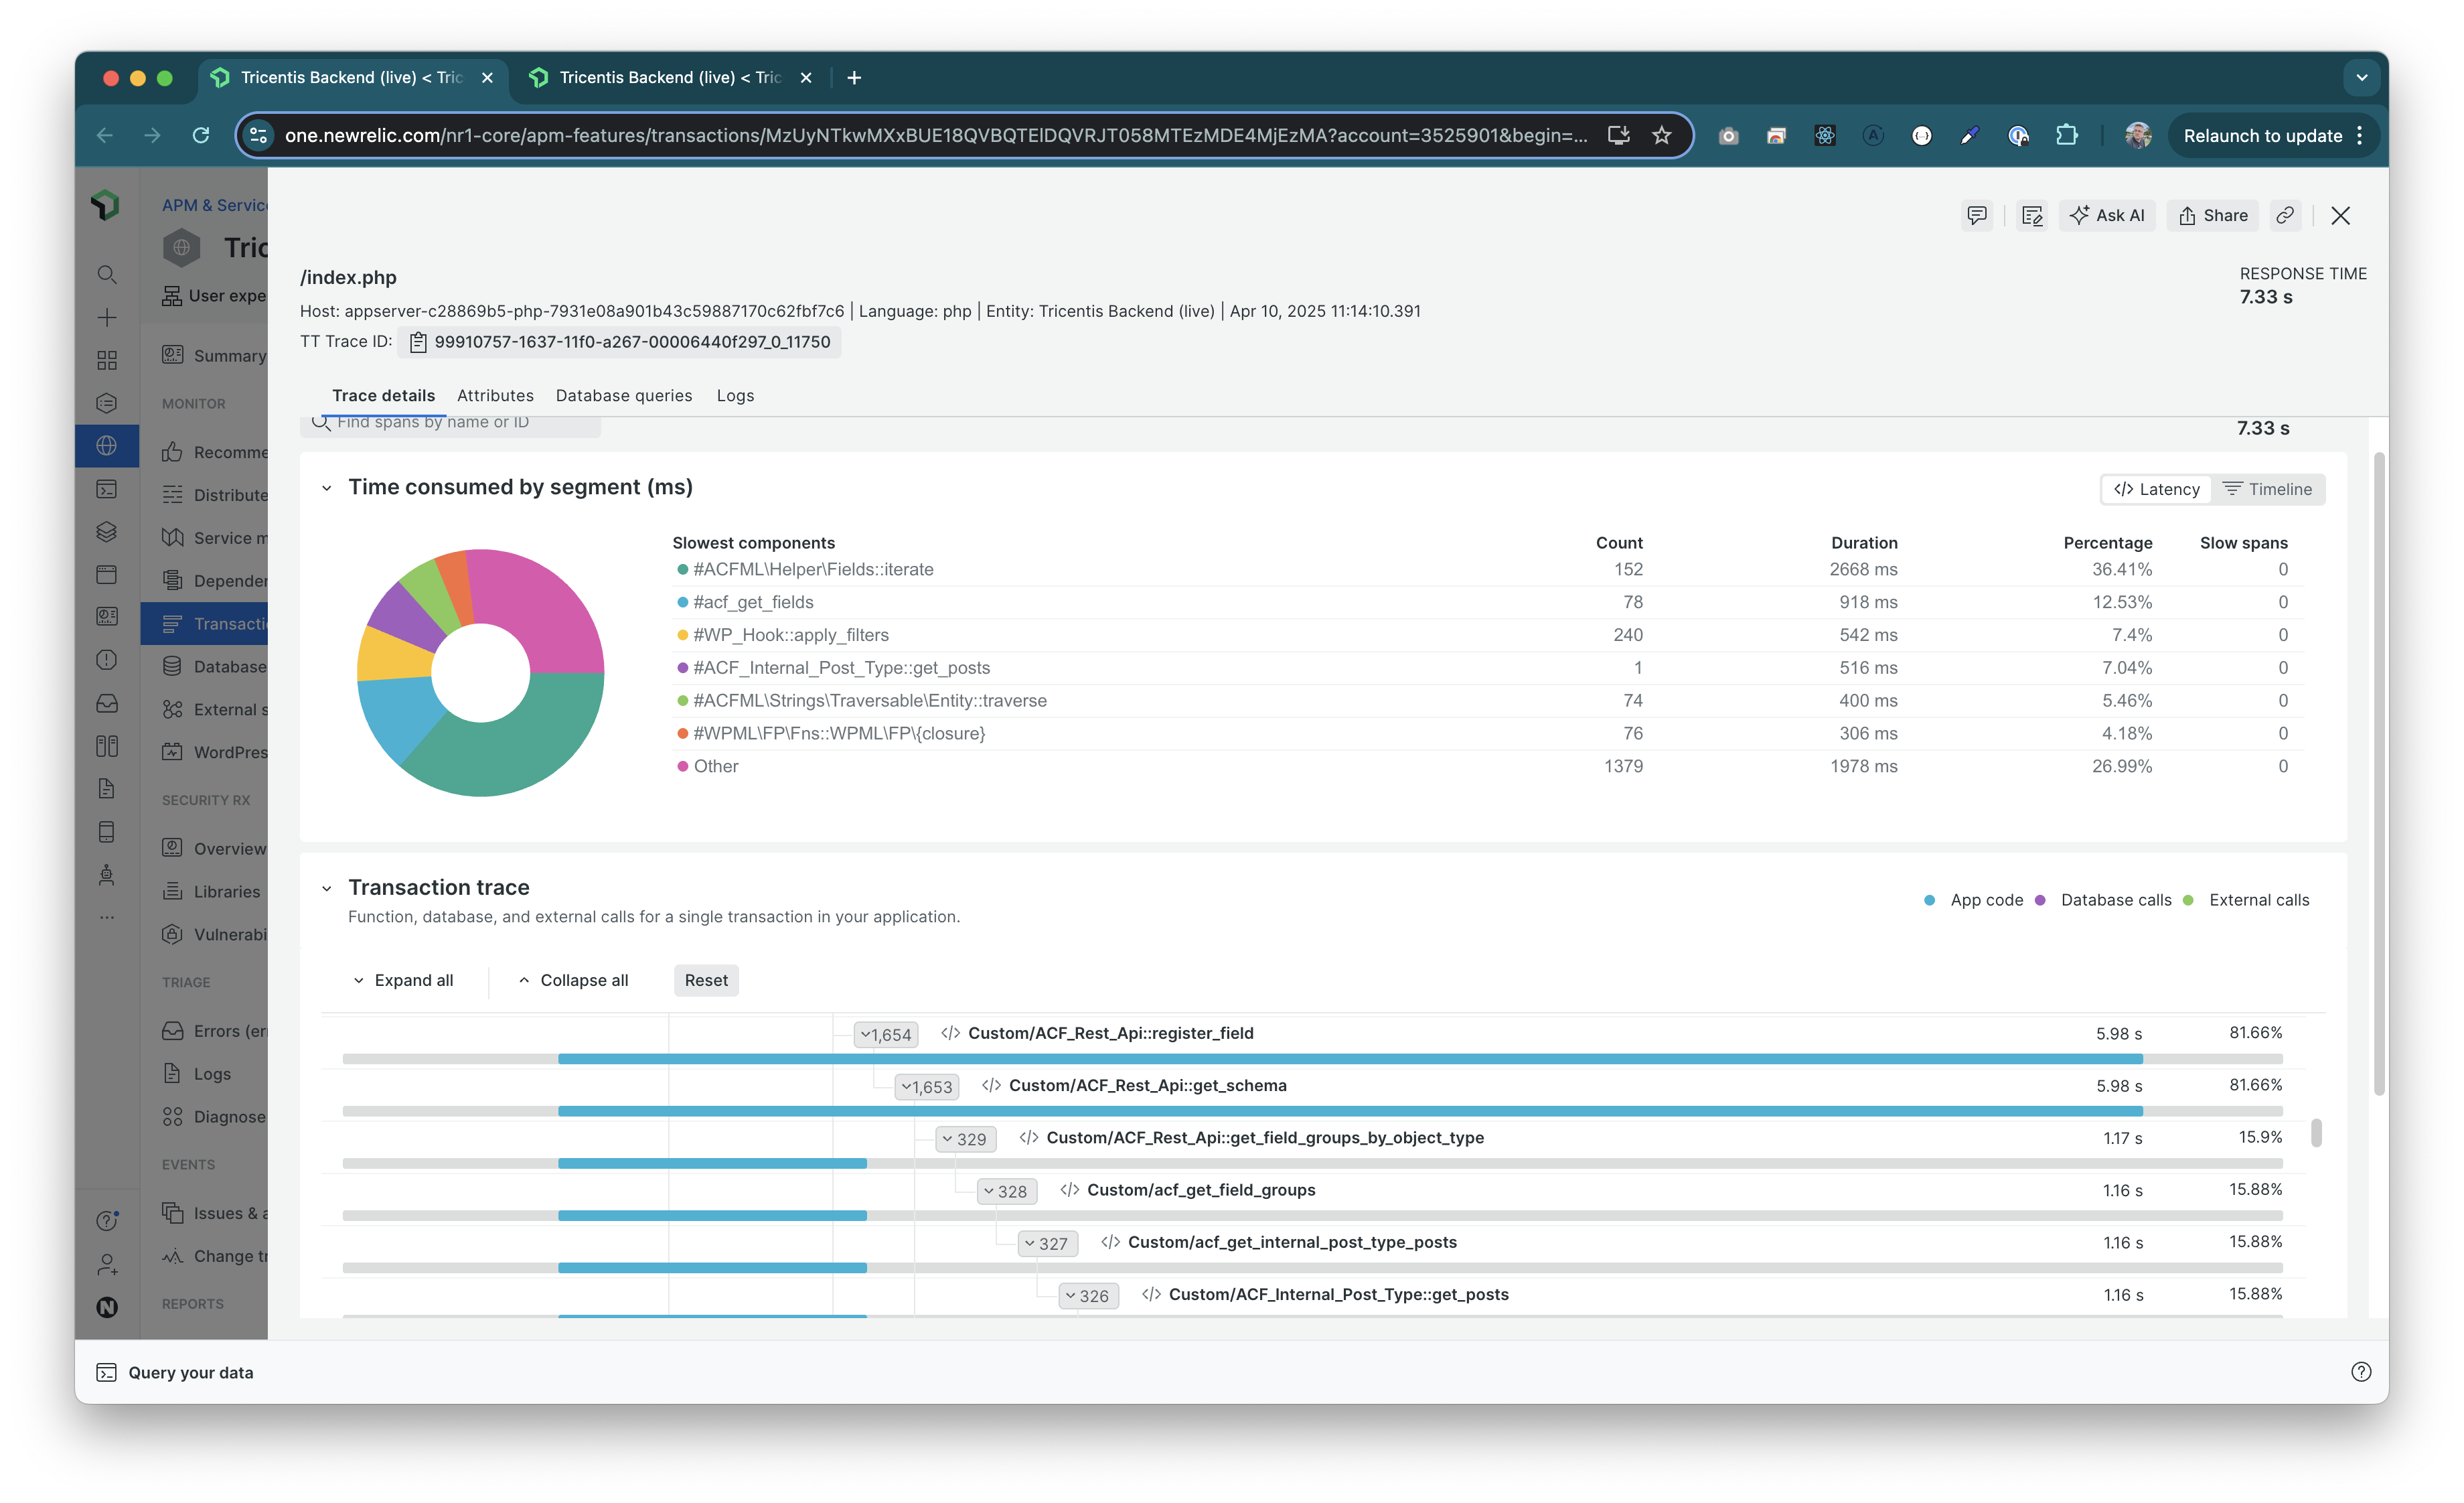
Task: Click the Query your data terminal icon
Action: (106, 1372)
